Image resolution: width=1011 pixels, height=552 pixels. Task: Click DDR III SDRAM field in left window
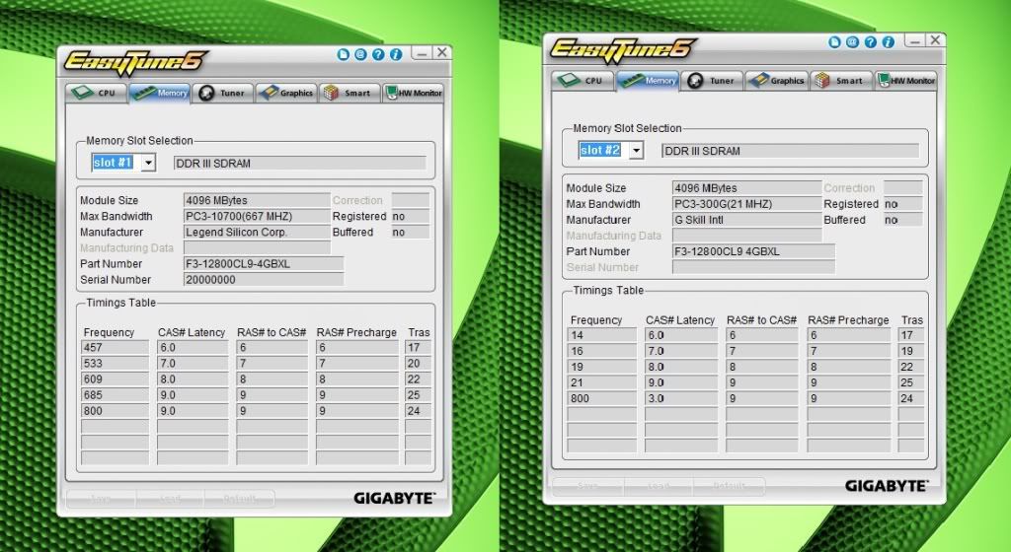pos(300,163)
